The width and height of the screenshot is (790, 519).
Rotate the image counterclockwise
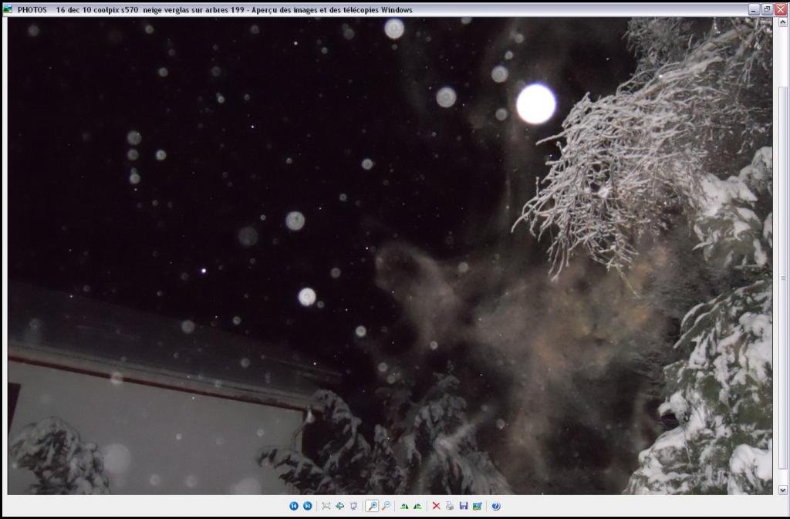point(417,506)
